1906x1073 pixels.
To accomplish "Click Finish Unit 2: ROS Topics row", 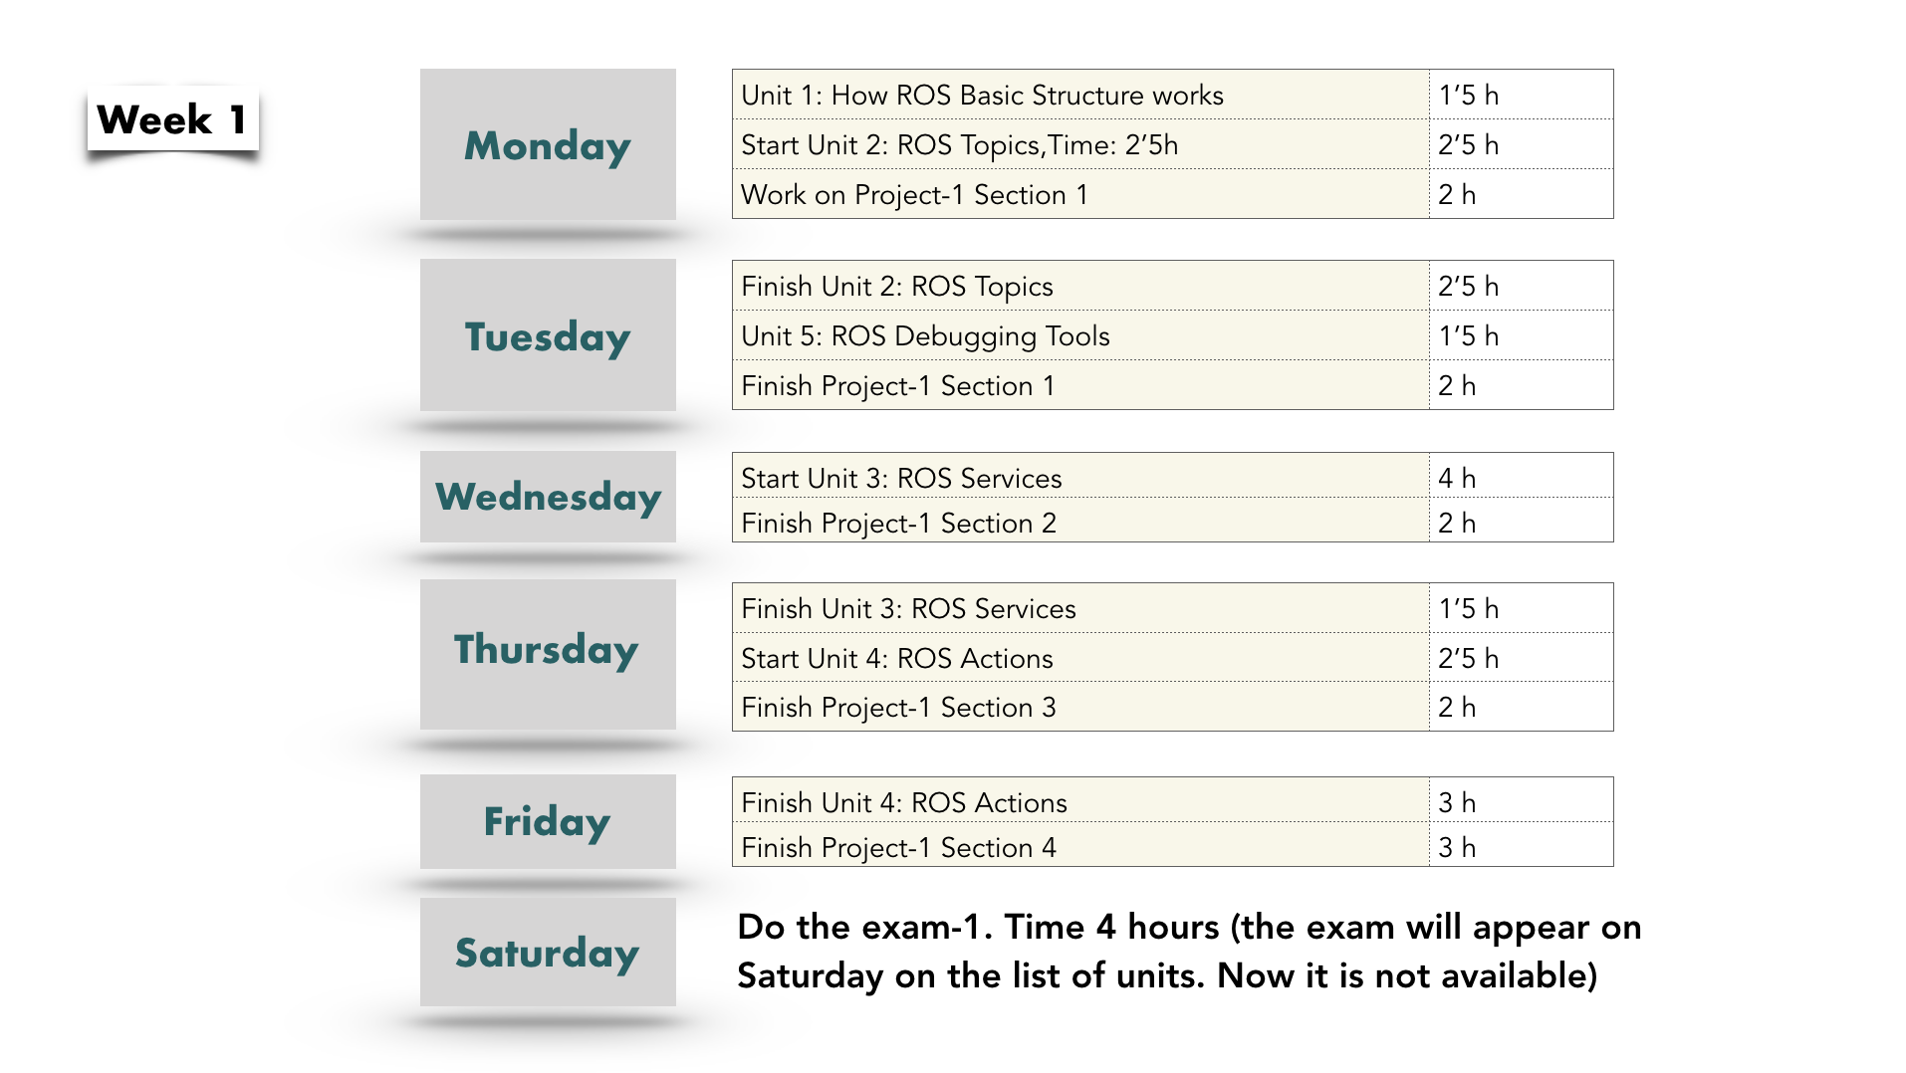I will [x=1172, y=286].
